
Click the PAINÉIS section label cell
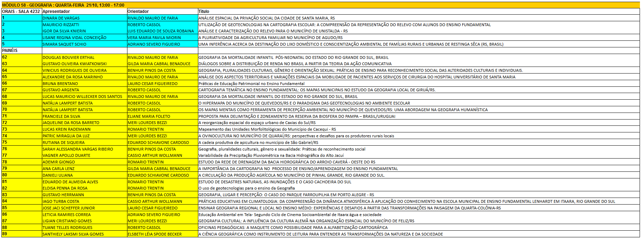click(x=10, y=51)
